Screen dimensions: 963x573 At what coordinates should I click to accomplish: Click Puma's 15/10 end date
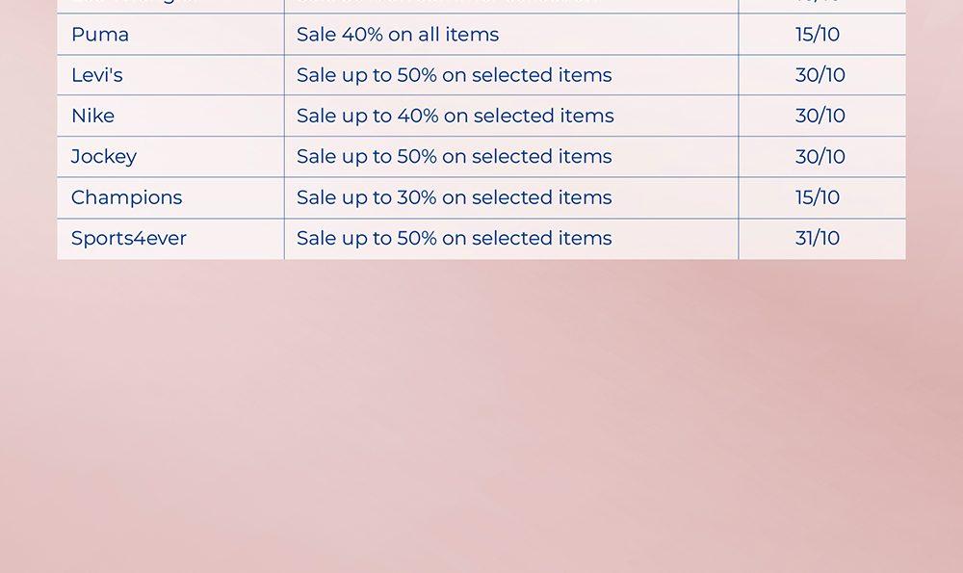(x=818, y=35)
